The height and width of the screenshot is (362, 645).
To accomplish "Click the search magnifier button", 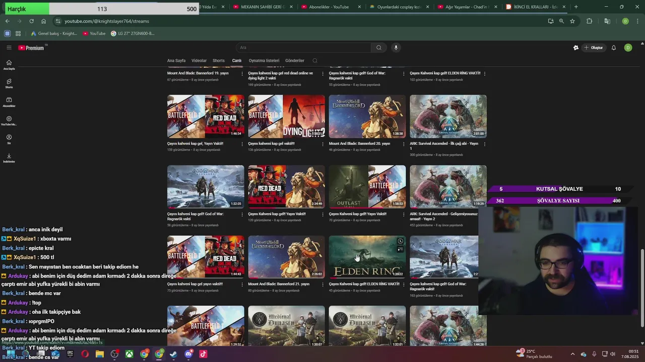I will pos(379,48).
